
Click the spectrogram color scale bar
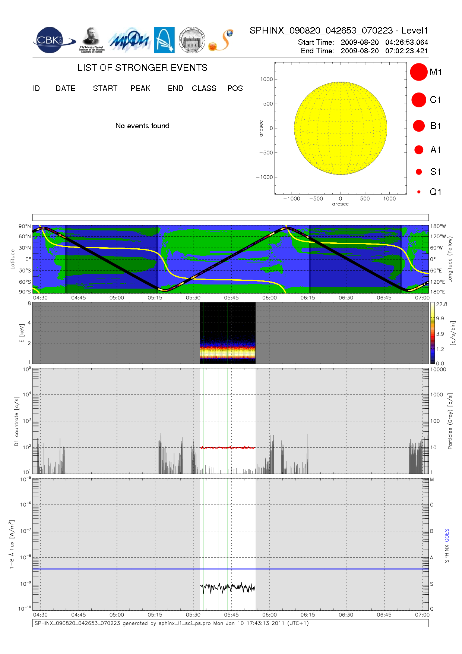[432, 333]
